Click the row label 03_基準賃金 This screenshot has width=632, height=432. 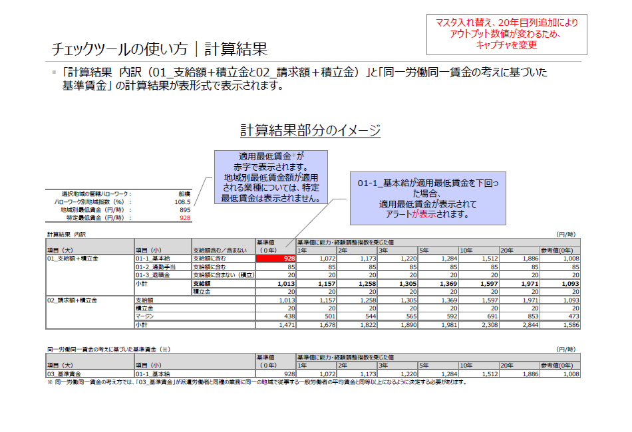pyautogui.click(x=64, y=374)
